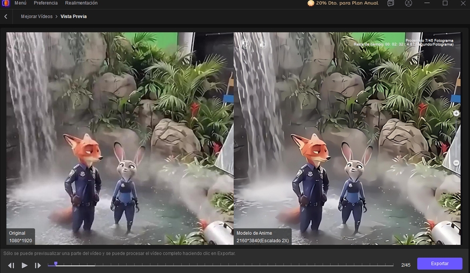This screenshot has width=470, height=273.
Task: Click the vertical zoom slider track
Action: [456, 138]
